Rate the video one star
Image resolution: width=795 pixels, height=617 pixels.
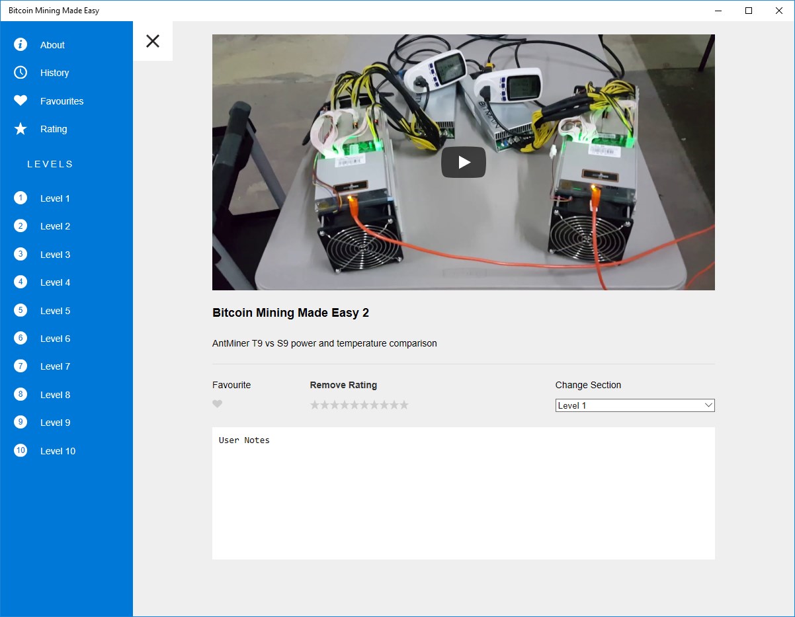point(315,404)
